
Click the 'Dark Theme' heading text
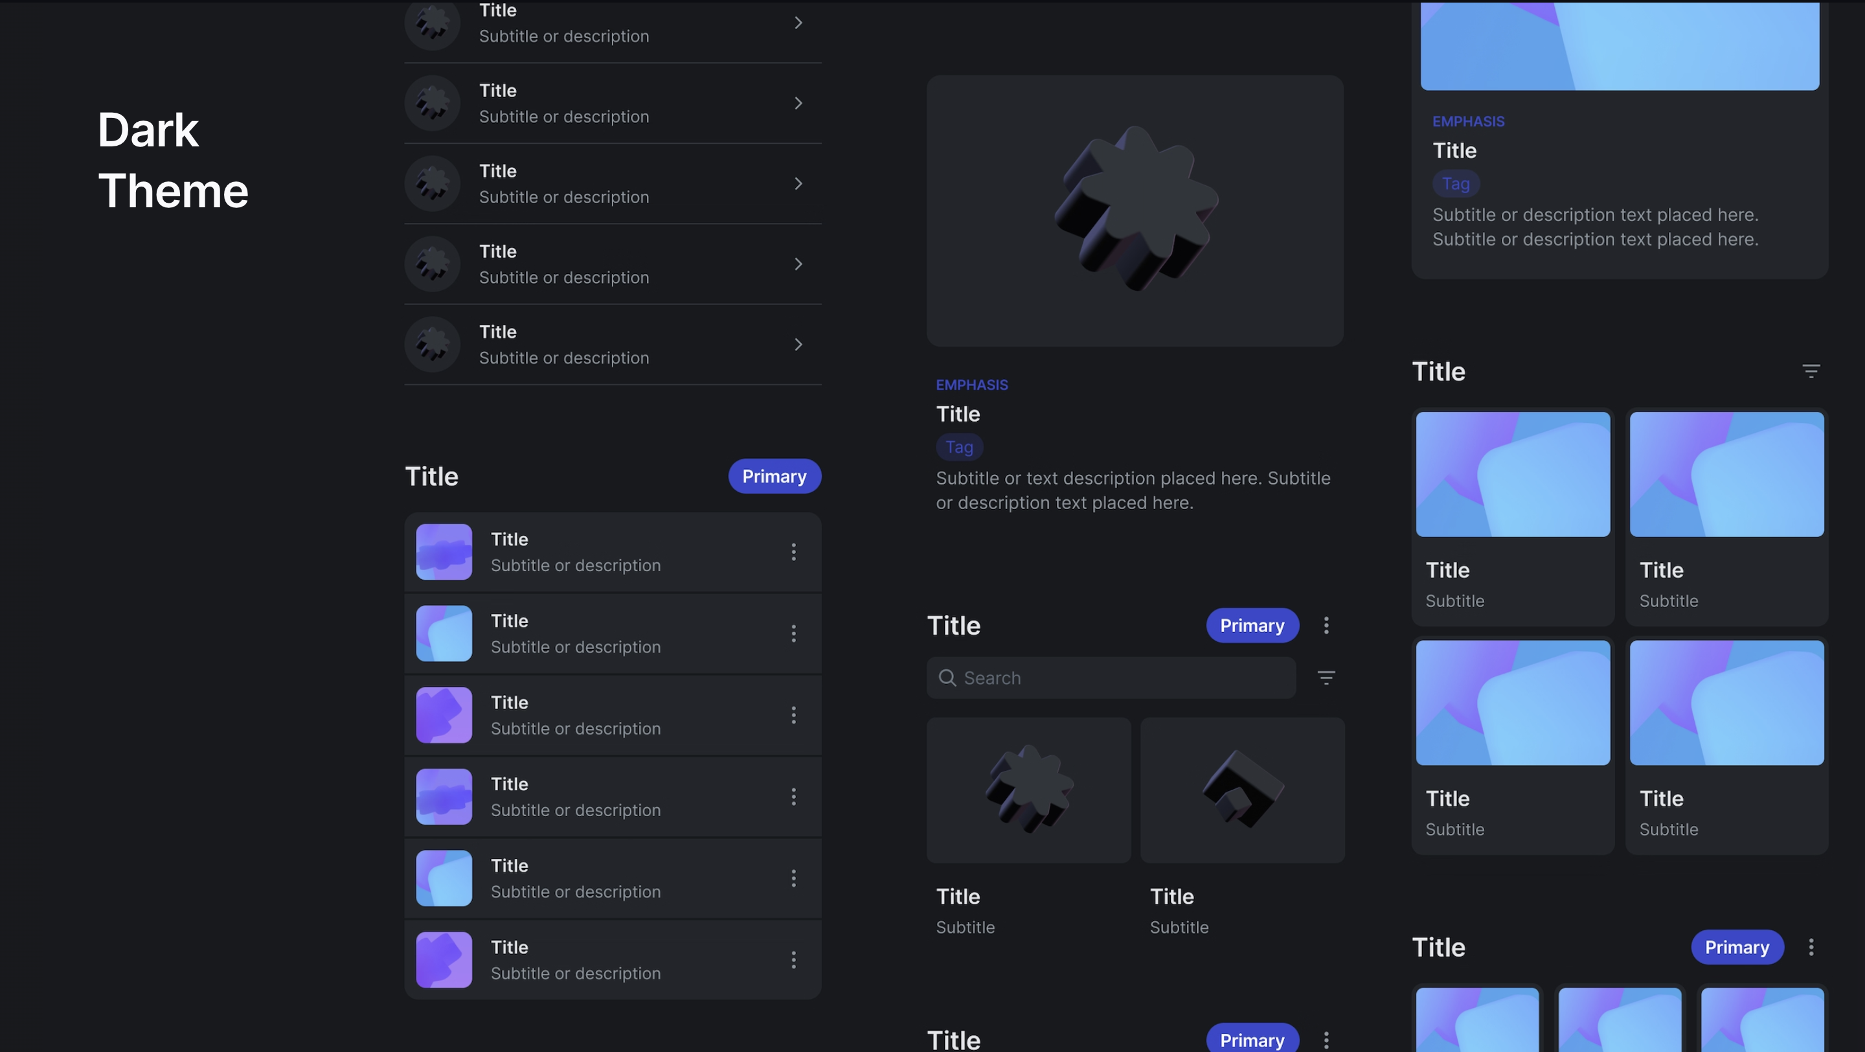point(173,160)
